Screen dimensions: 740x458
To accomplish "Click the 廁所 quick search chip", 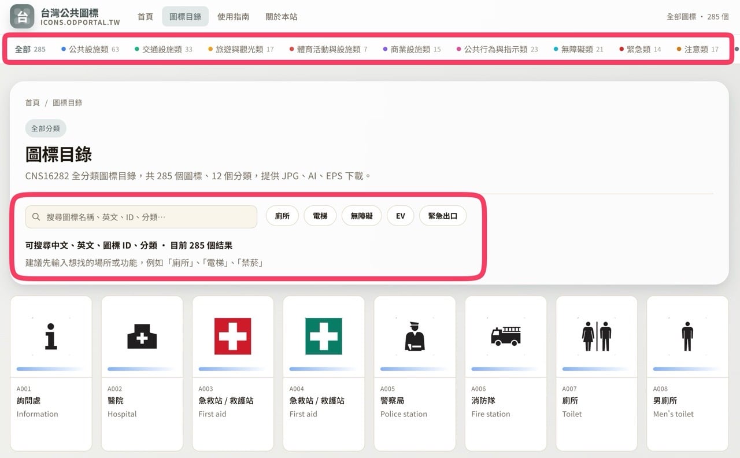I will (282, 216).
